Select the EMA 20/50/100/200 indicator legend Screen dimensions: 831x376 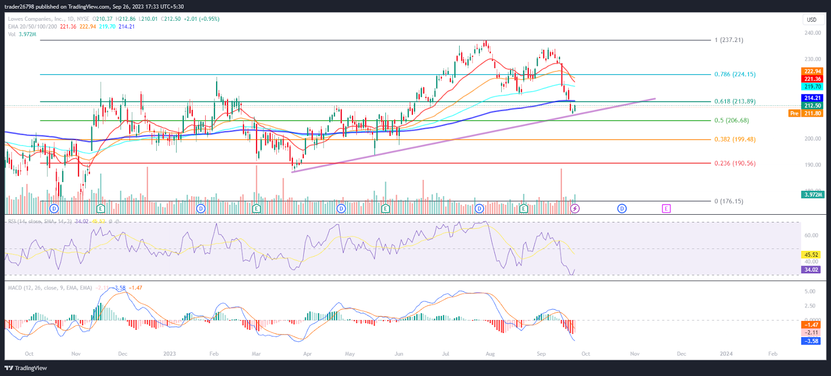point(33,26)
